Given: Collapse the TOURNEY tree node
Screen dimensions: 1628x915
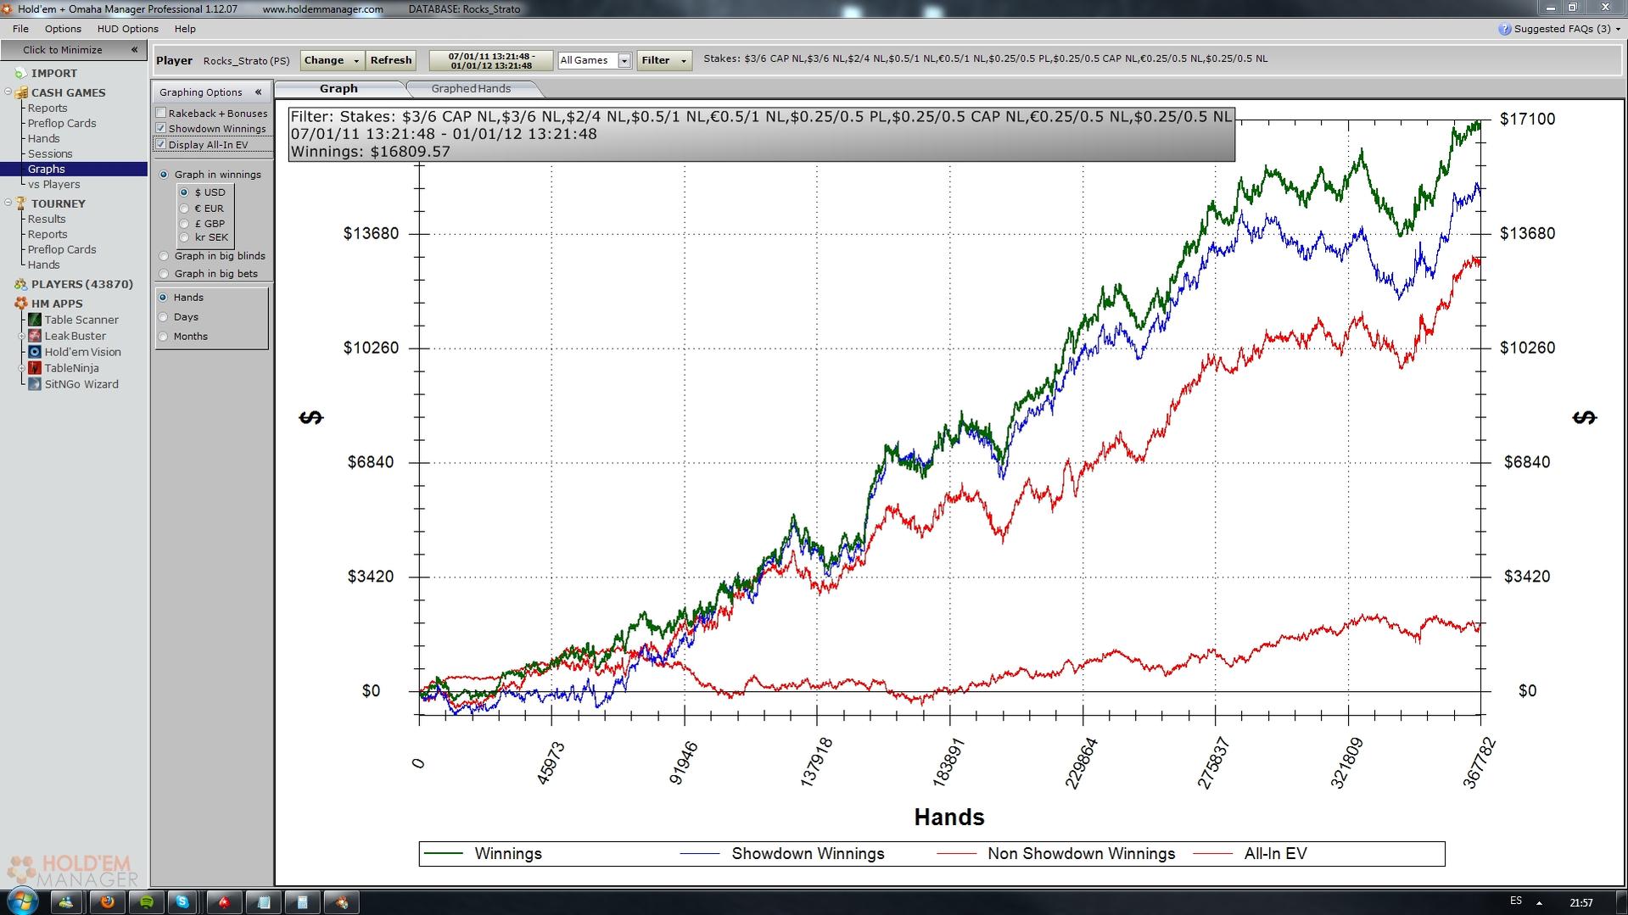Looking at the screenshot, I should (x=8, y=203).
